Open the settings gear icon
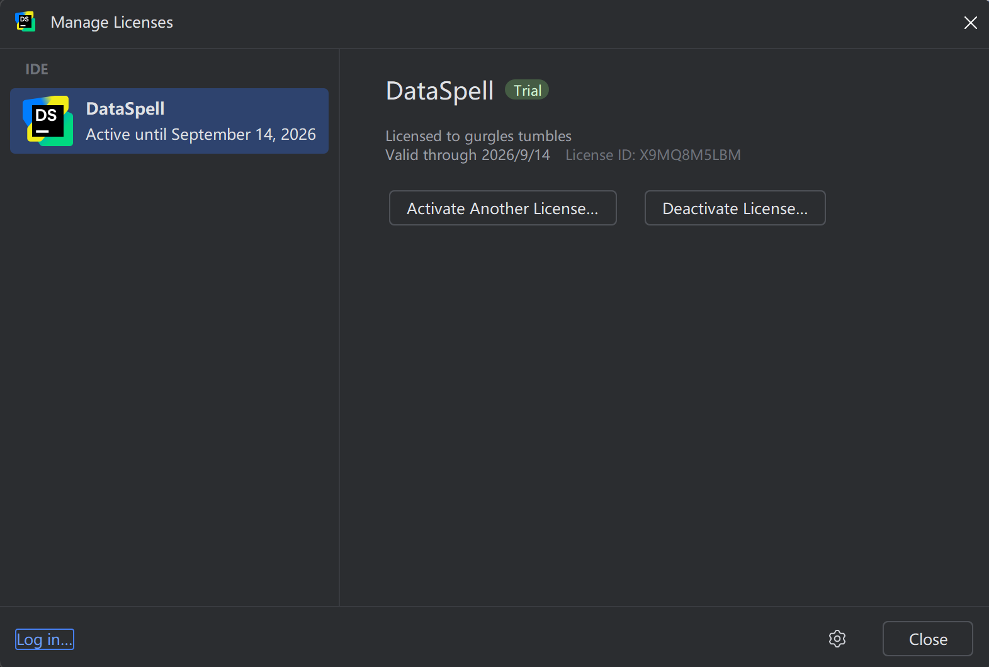This screenshot has width=989, height=667. pyautogui.click(x=837, y=639)
